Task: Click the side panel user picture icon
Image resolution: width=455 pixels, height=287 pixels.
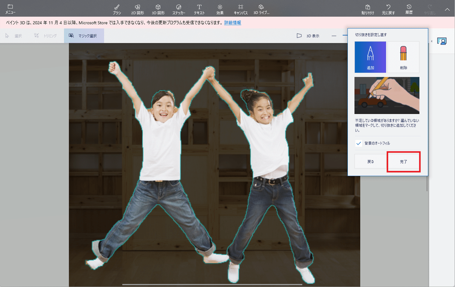Action: click(x=442, y=41)
